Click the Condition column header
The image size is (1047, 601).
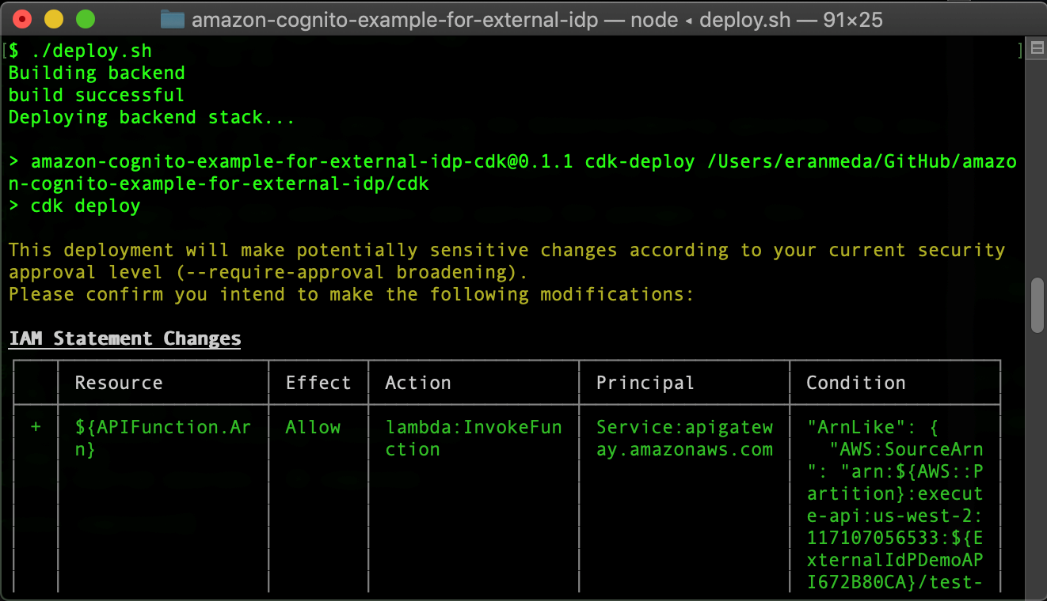[x=855, y=383]
